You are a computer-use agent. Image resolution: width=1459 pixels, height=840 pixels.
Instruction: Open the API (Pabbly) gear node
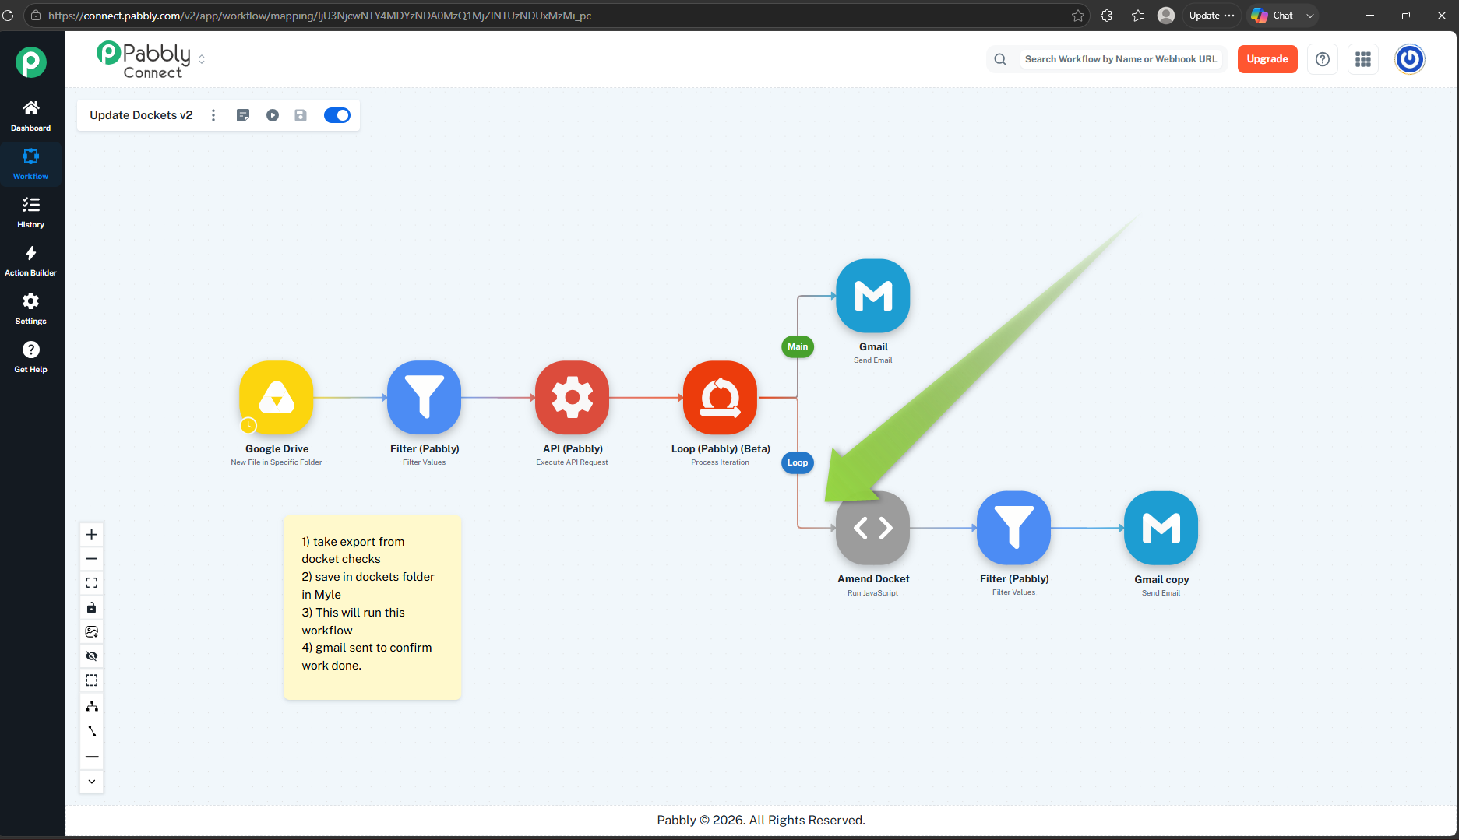[573, 397]
